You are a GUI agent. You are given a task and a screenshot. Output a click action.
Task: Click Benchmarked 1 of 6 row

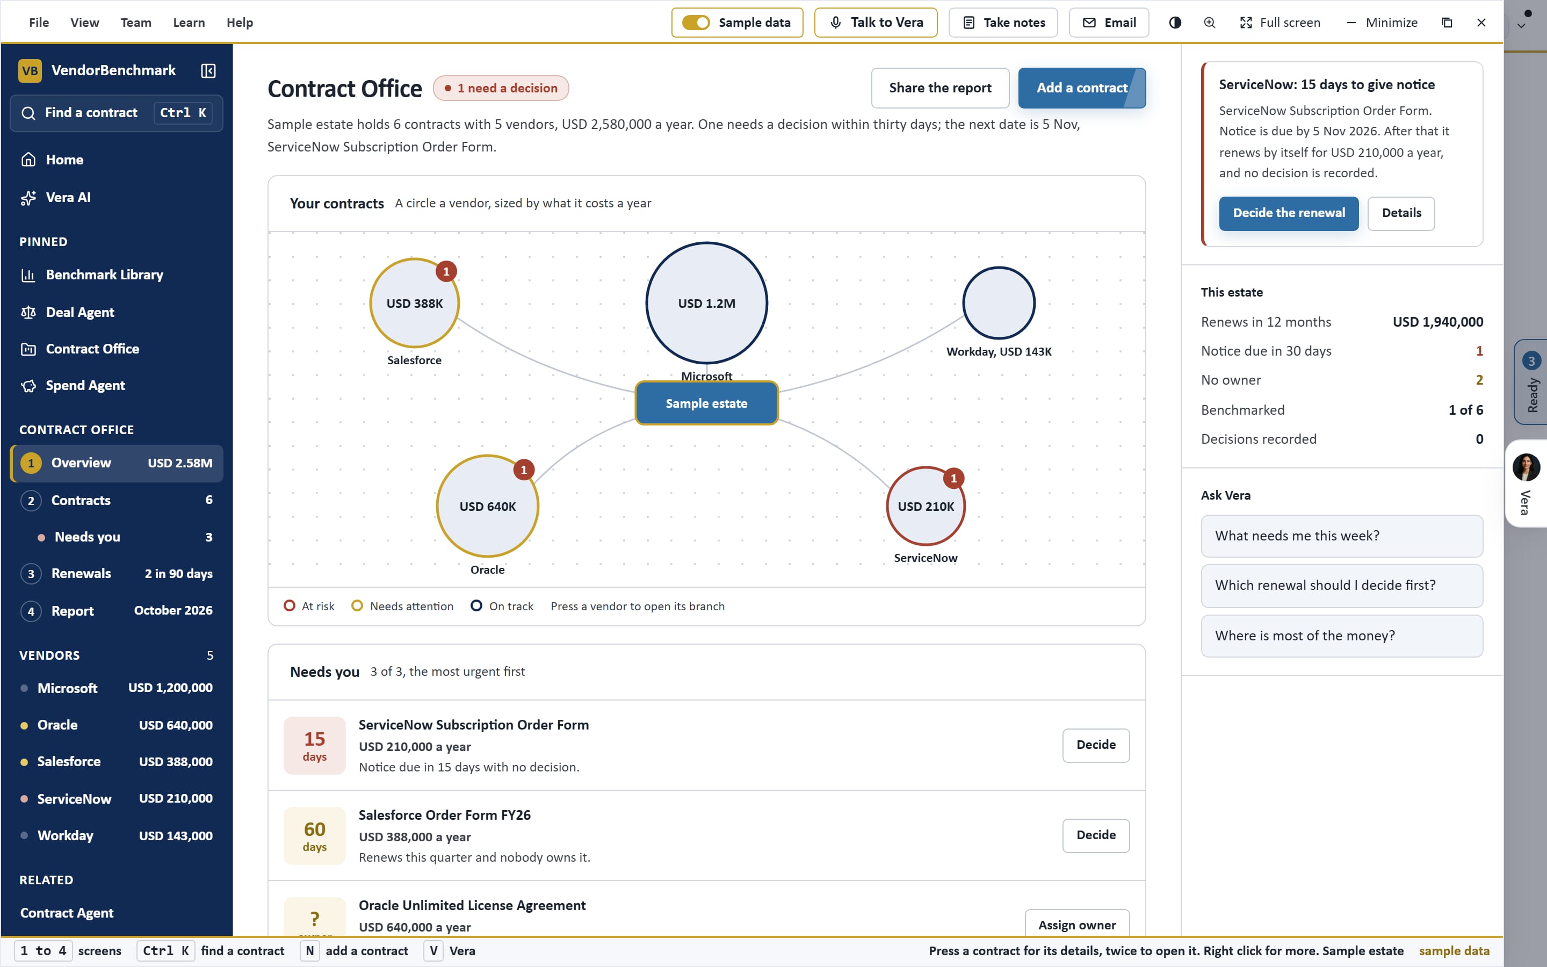pyautogui.click(x=1342, y=410)
